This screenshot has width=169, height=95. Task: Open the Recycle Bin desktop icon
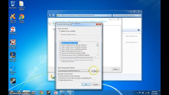point(13,5)
